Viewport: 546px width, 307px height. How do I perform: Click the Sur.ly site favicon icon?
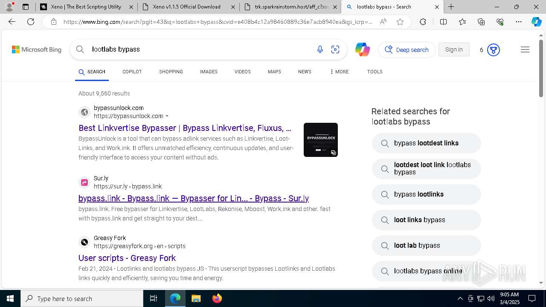[84, 182]
